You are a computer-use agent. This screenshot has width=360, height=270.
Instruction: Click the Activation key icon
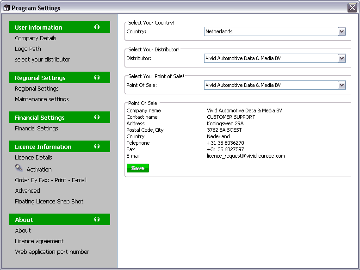(19, 168)
